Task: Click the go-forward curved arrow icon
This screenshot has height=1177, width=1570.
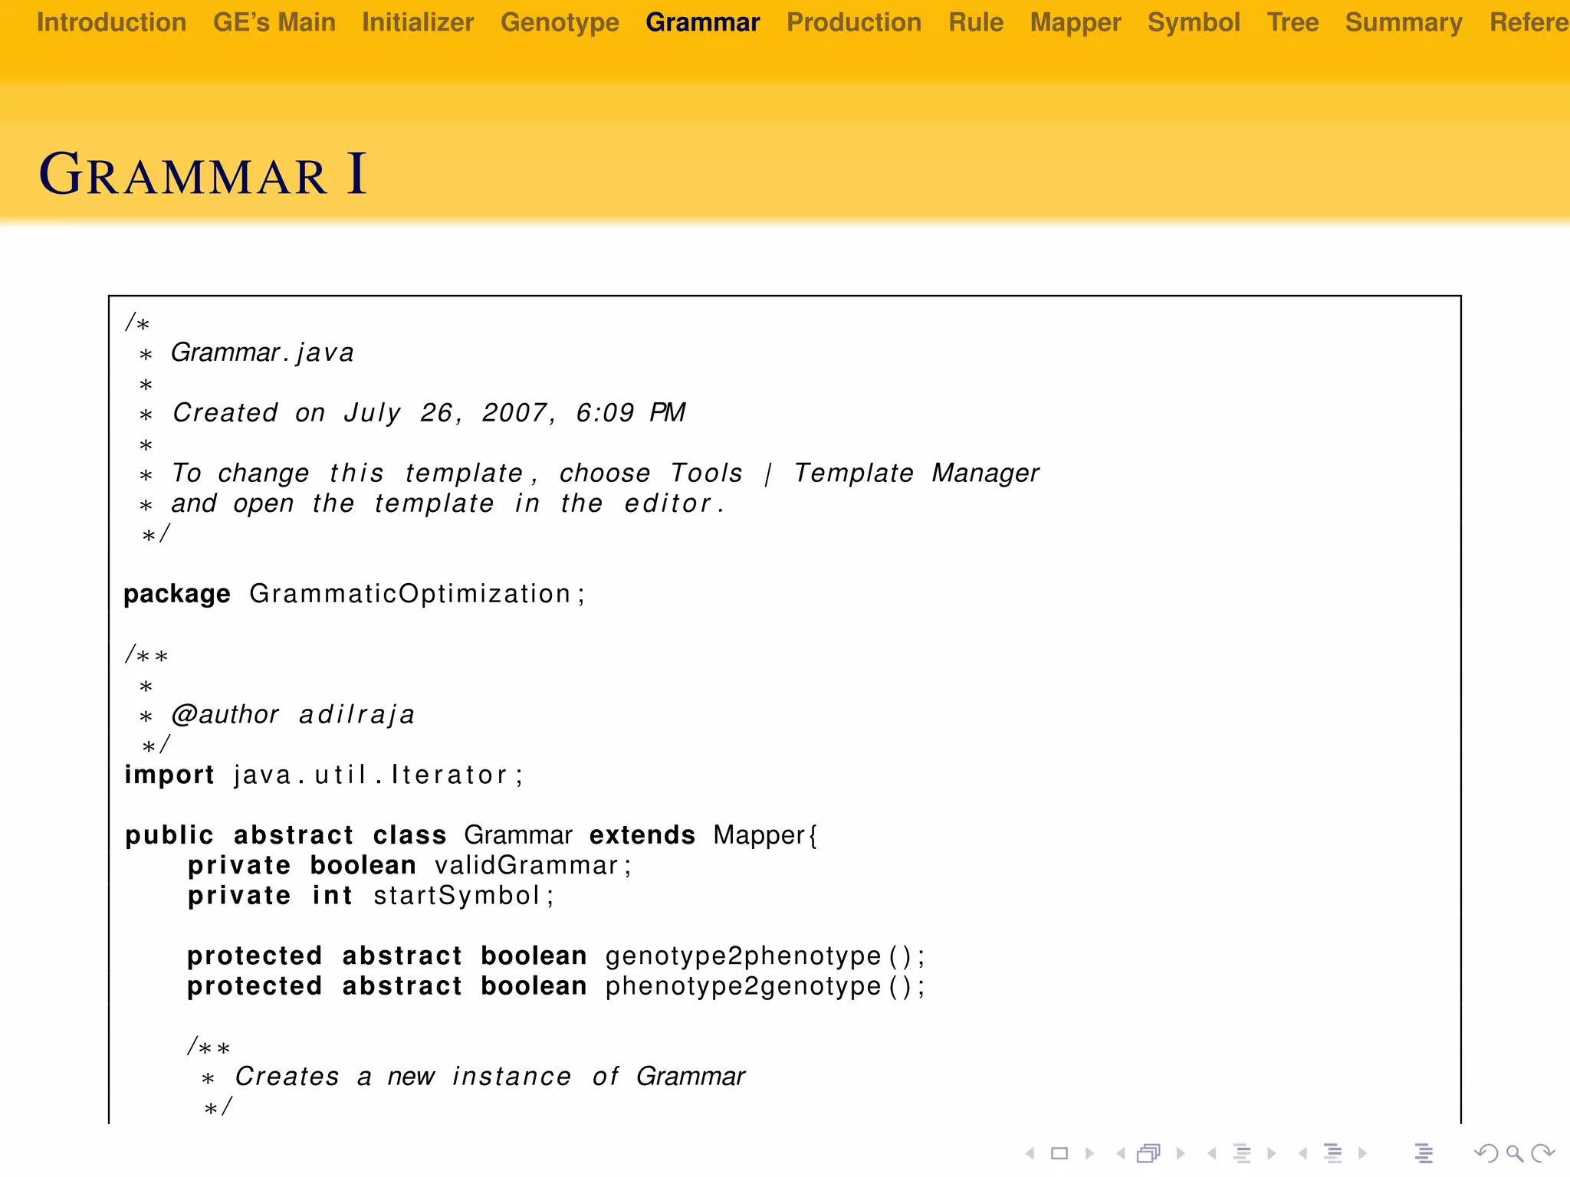Action: click(x=1542, y=1152)
